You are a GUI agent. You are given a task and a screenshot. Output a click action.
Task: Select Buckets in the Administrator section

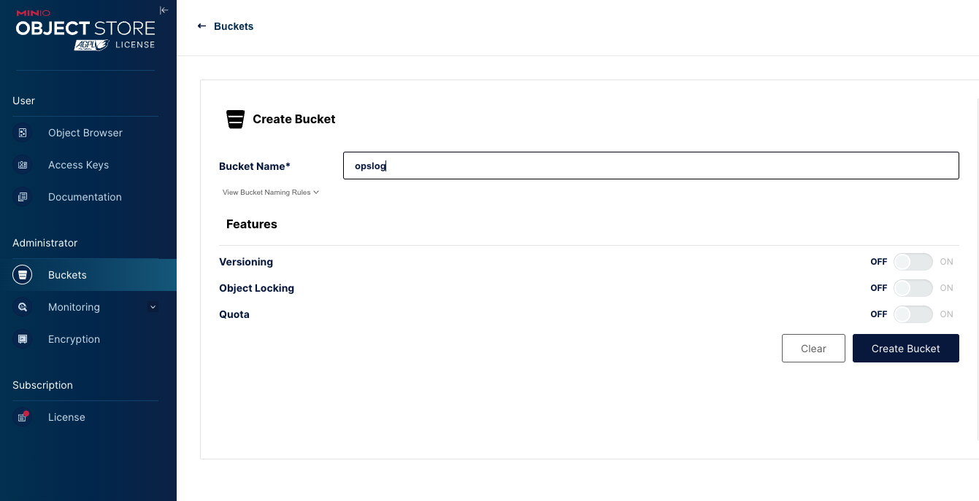(88, 275)
